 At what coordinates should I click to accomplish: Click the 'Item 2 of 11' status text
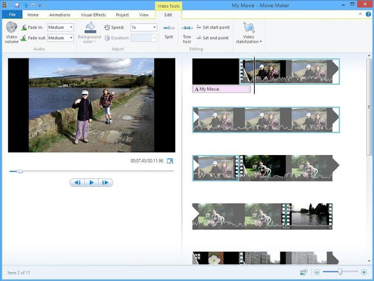click(x=19, y=273)
